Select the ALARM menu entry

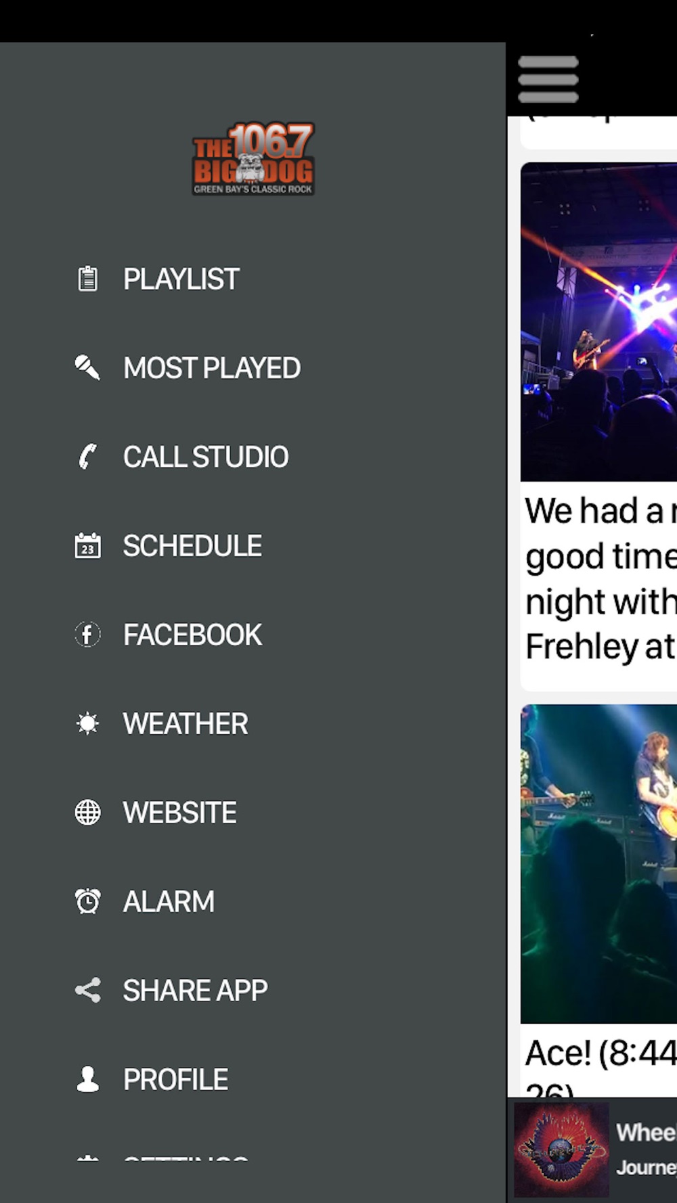pyautogui.click(x=169, y=901)
